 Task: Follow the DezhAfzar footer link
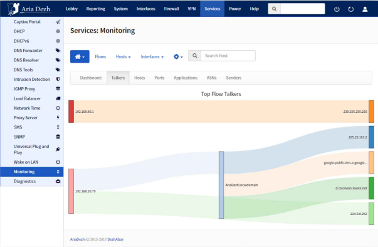click(x=115, y=239)
